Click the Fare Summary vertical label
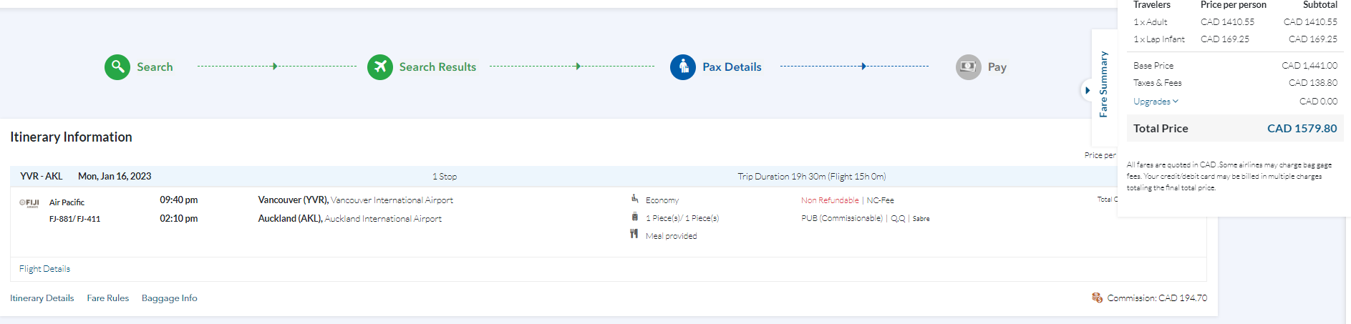1351x324 pixels. click(1103, 84)
